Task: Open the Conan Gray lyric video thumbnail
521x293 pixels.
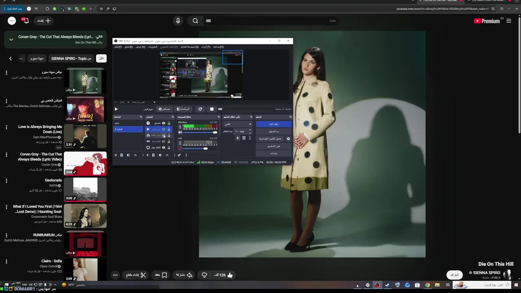Action: tap(85, 163)
